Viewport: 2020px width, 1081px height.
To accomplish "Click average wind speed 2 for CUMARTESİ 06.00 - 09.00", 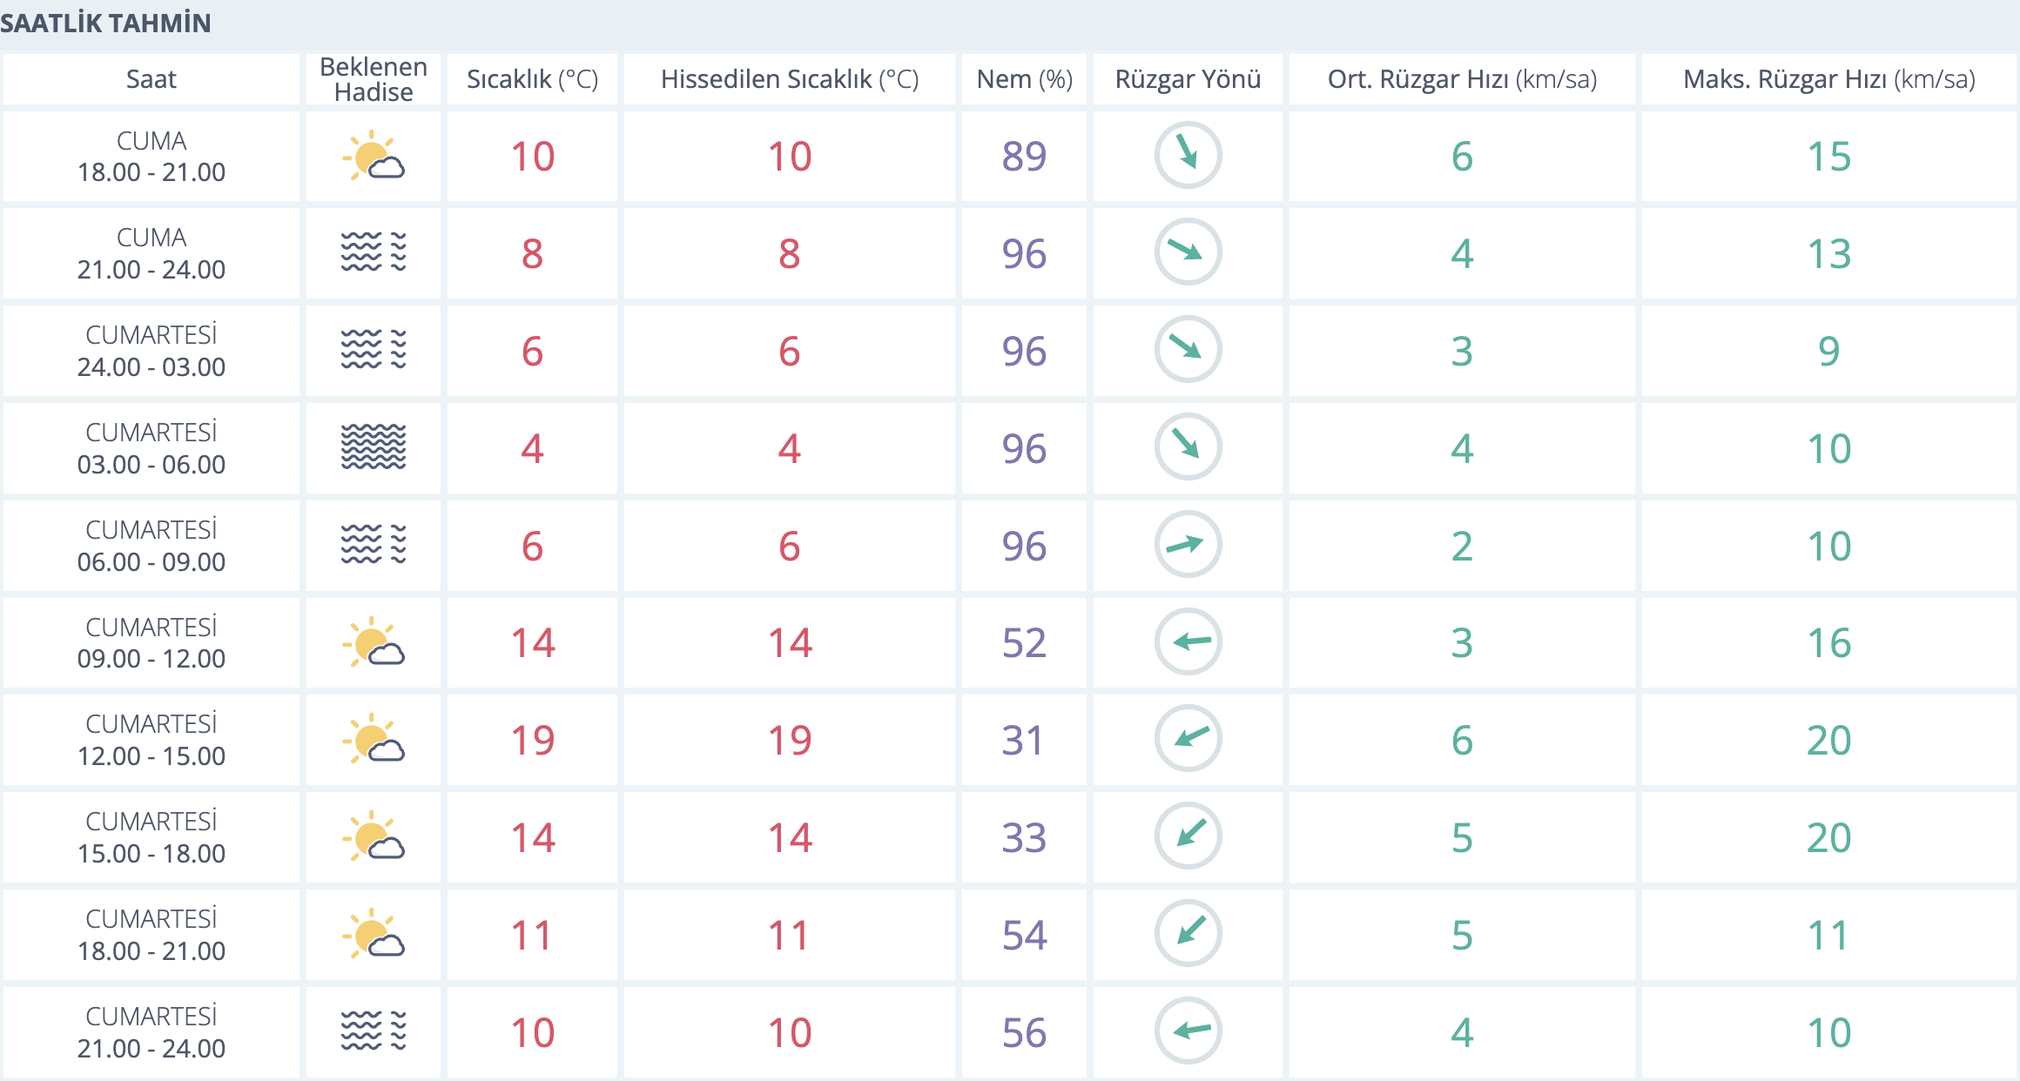I will (x=1463, y=547).
